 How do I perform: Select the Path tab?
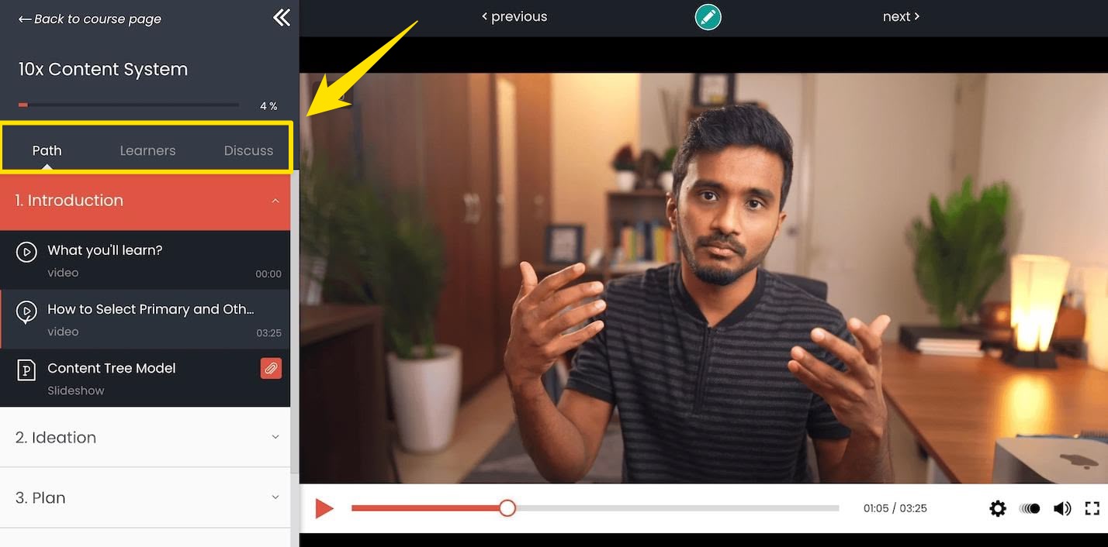(x=47, y=150)
